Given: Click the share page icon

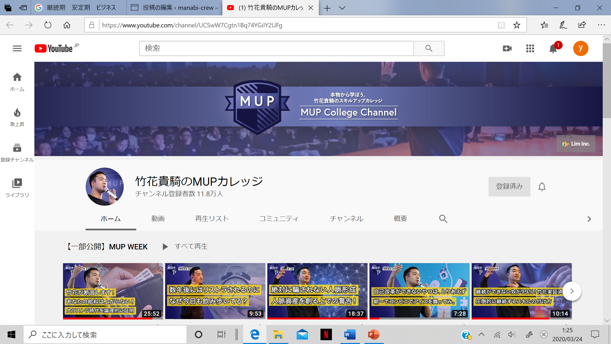Looking at the screenshot, I should click(582, 25).
